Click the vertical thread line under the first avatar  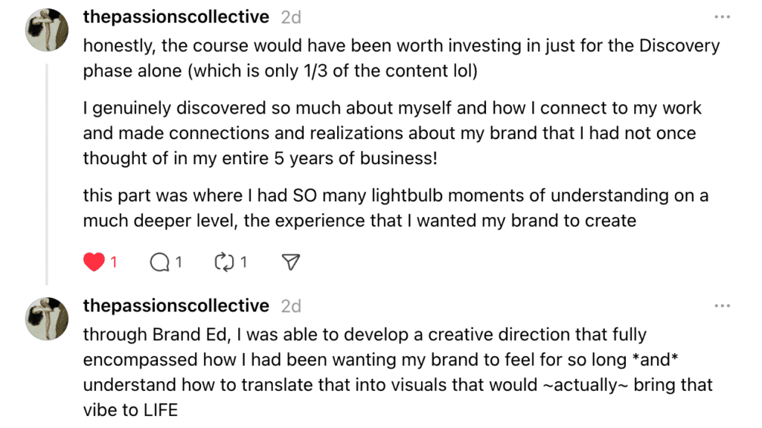coord(48,171)
